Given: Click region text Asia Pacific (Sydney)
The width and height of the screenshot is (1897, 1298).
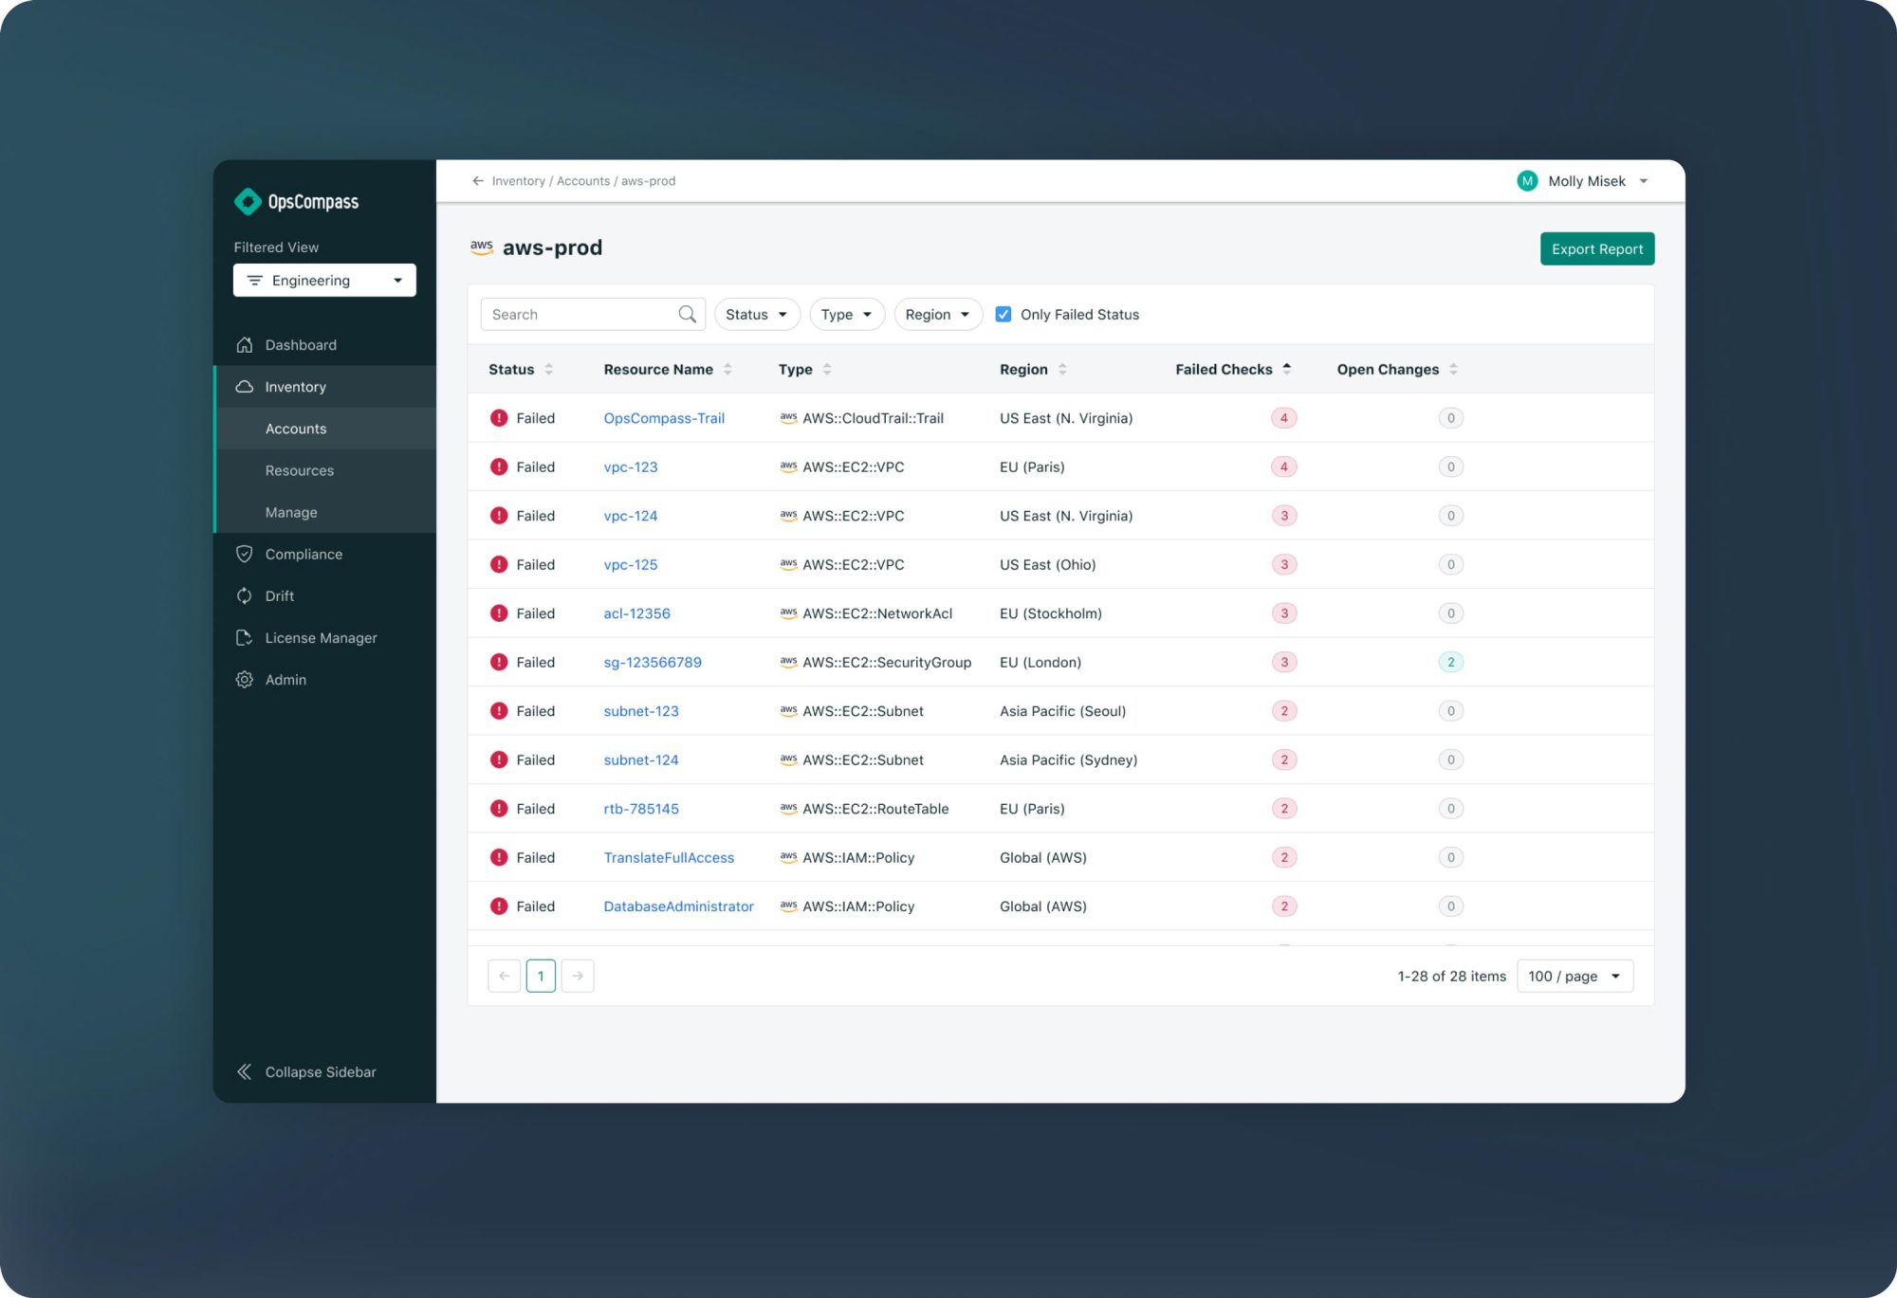Looking at the screenshot, I should tap(1068, 759).
